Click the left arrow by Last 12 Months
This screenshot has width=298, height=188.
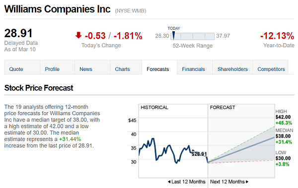[x=169, y=182]
